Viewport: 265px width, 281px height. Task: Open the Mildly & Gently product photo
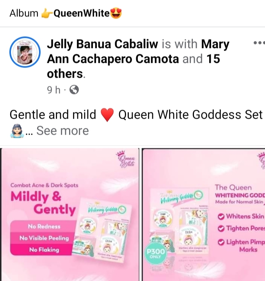pyautogui.click(x=69, y=215)
